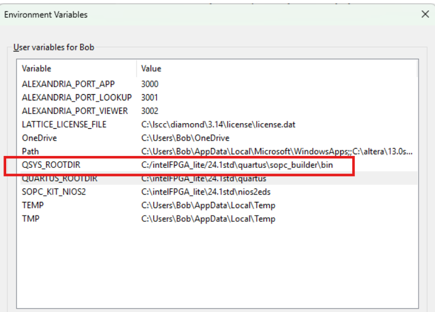This screenshot has height=312, width=435.
Task: Click the Value column header
Action: pyautogui.click(x=152, y=69)
